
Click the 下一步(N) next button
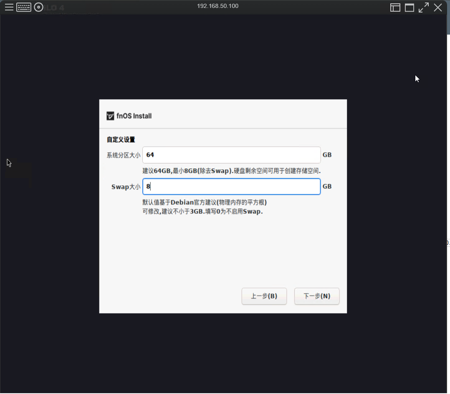[x=317, y=296]
